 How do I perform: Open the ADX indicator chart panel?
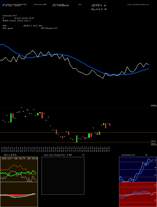pos(19,169)
